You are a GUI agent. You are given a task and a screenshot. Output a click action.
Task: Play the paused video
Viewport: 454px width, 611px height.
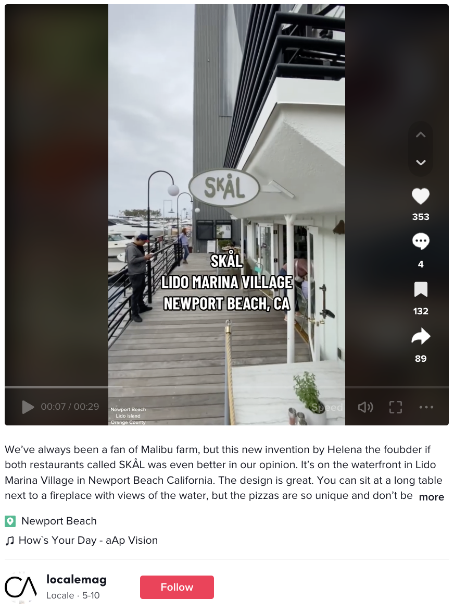tap(28, 407)
